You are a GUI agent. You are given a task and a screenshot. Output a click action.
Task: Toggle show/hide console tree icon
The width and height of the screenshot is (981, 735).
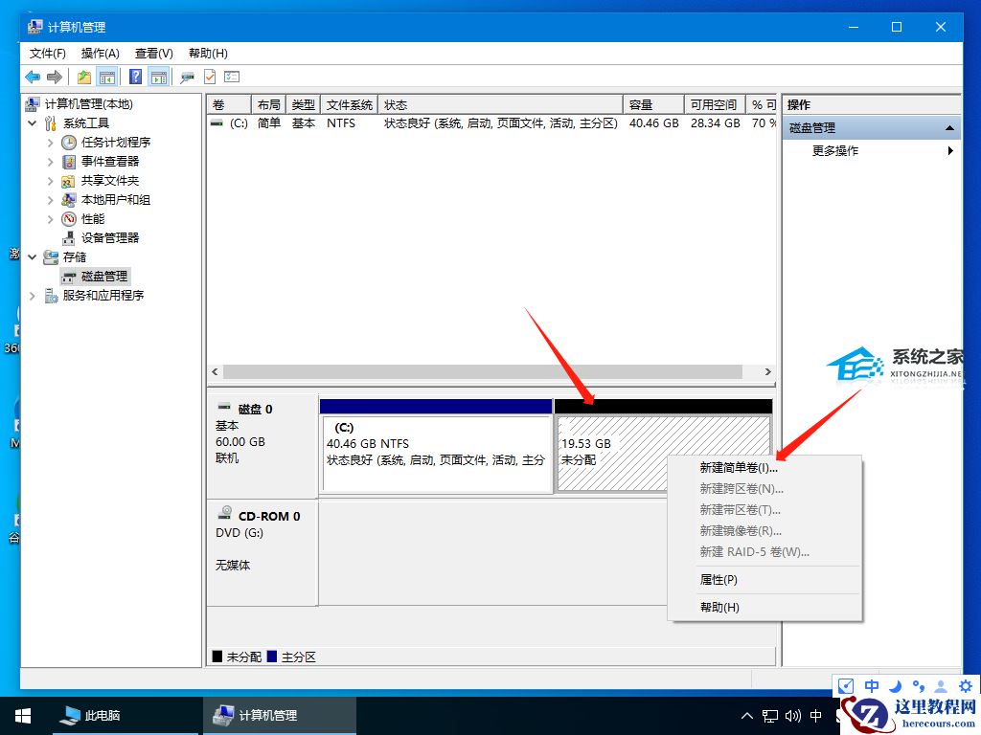point(107,77)
